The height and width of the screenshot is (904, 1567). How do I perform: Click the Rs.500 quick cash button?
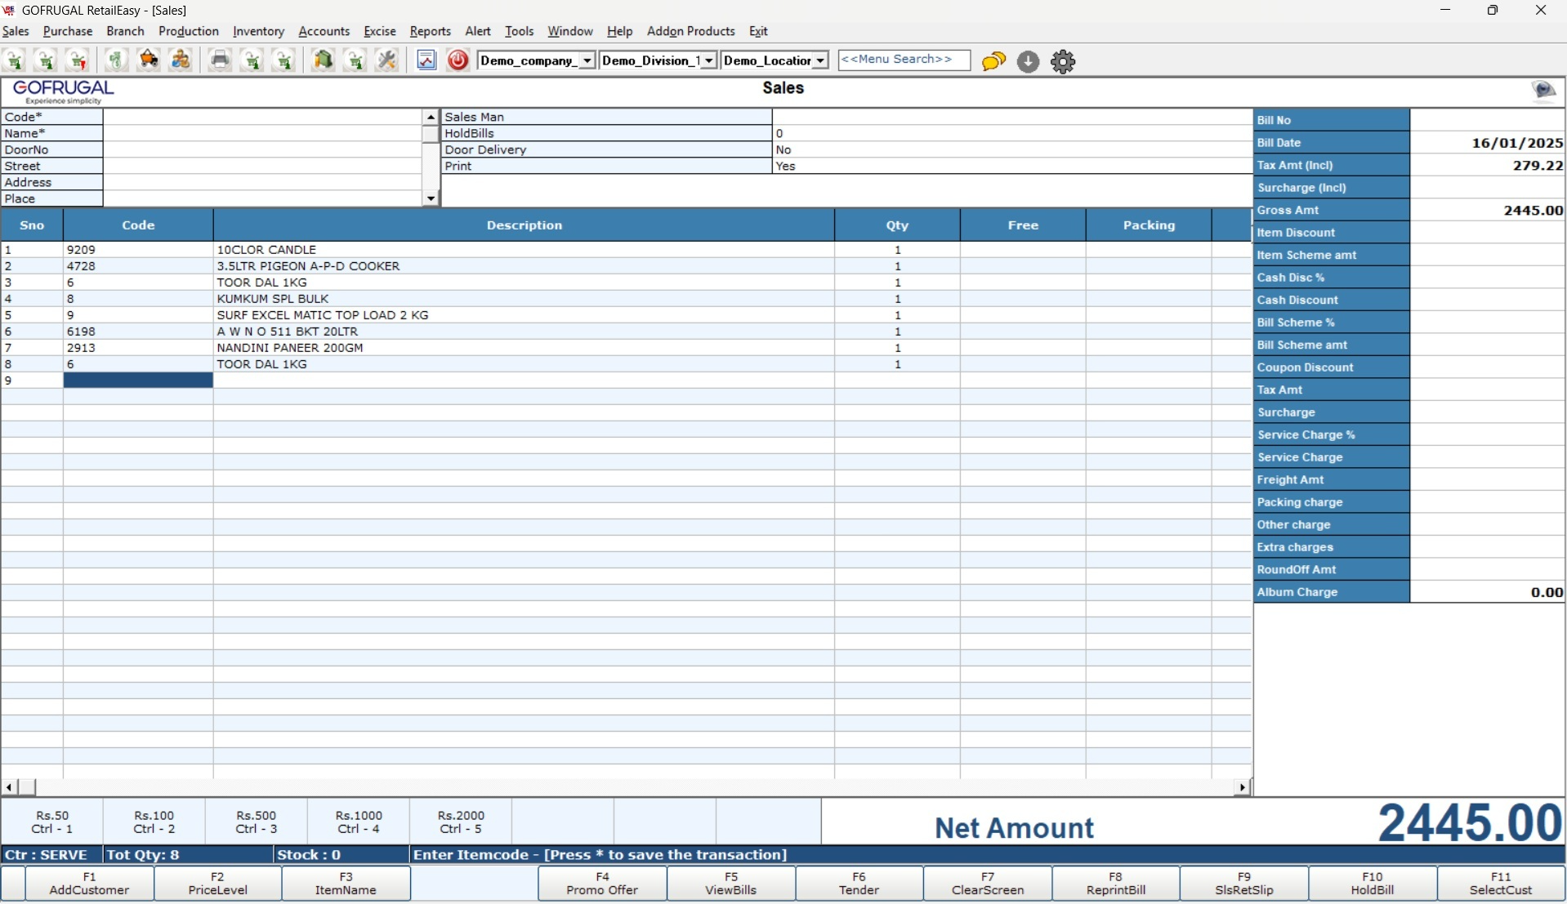point(257,822)
